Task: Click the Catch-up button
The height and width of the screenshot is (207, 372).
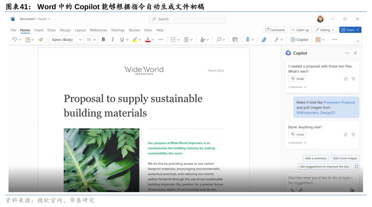Action: (x=300, y=30)
